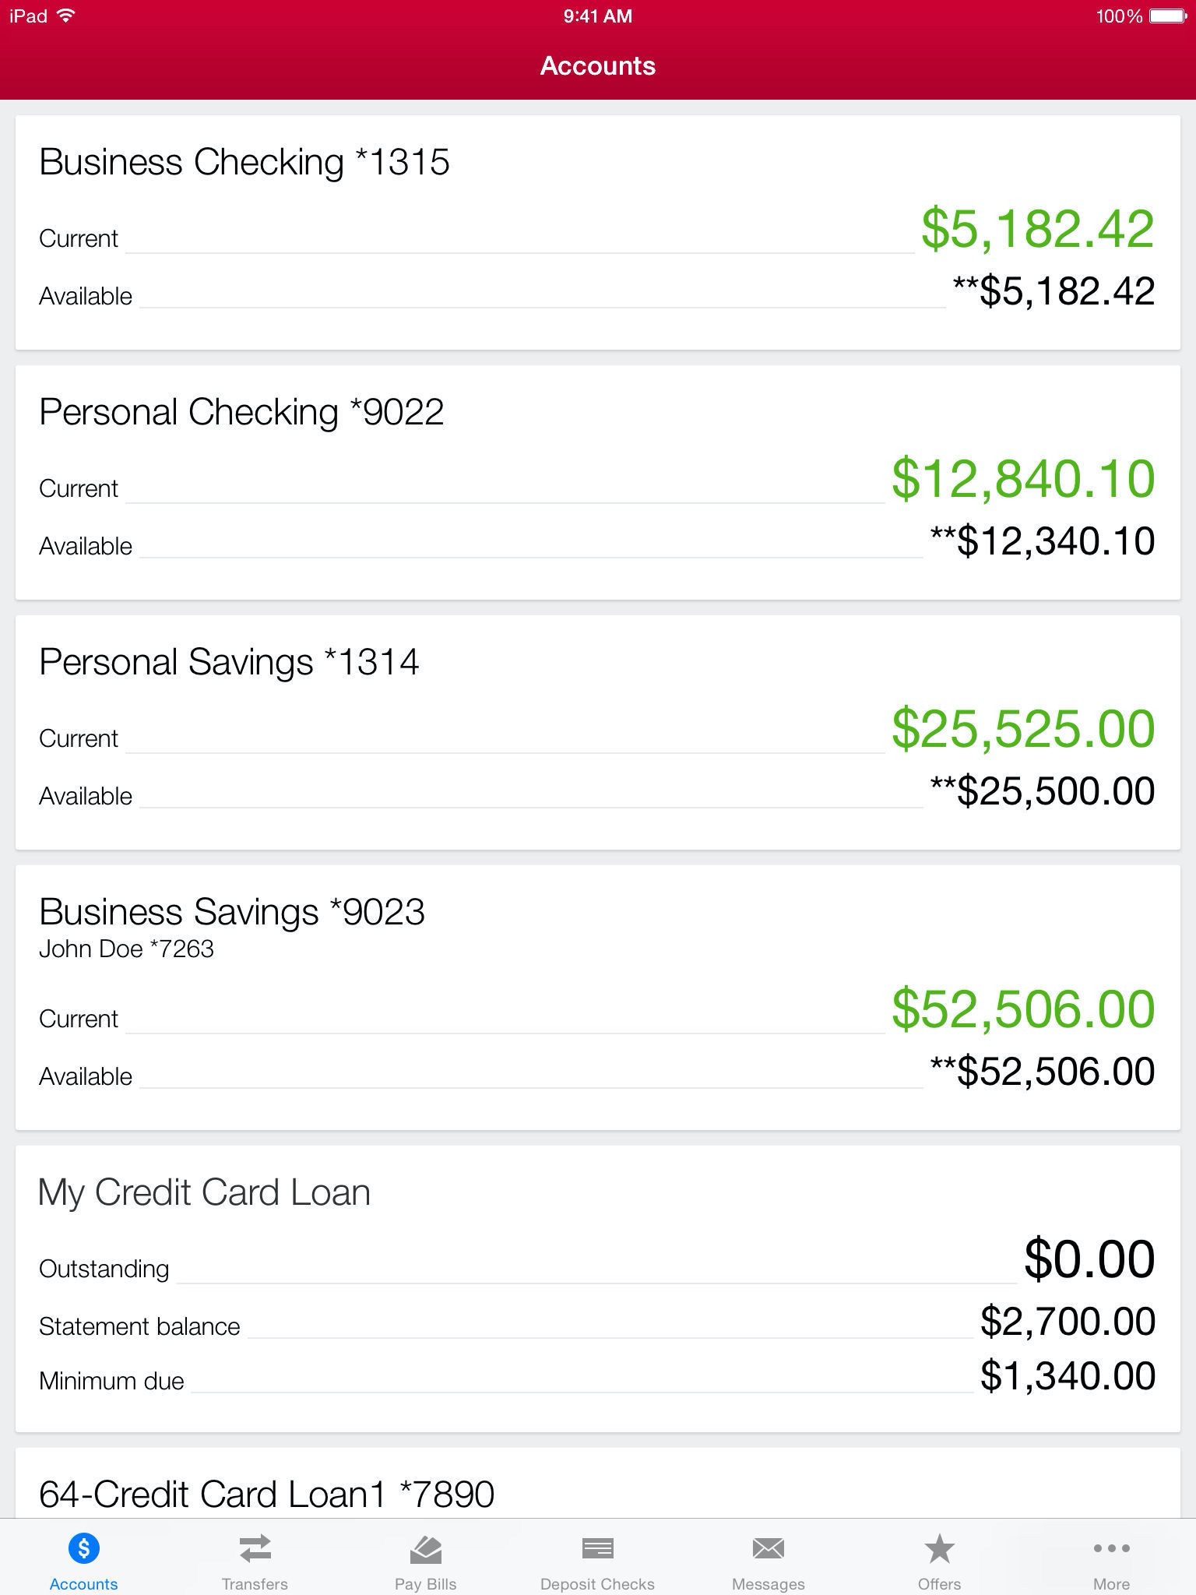Check the Wi-Fi status icon

[x=67, y=16]
